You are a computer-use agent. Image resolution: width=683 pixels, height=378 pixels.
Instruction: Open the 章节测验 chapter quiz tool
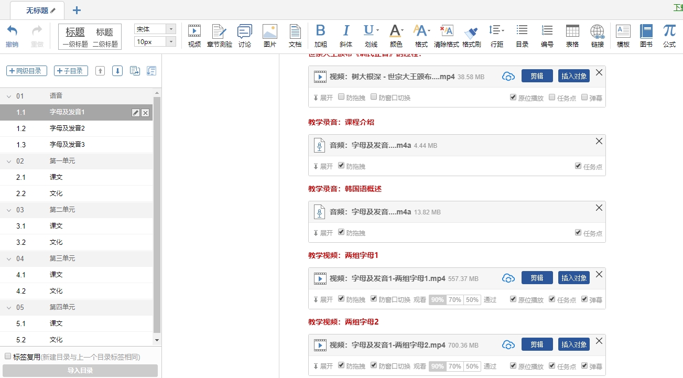pos(219,36)
